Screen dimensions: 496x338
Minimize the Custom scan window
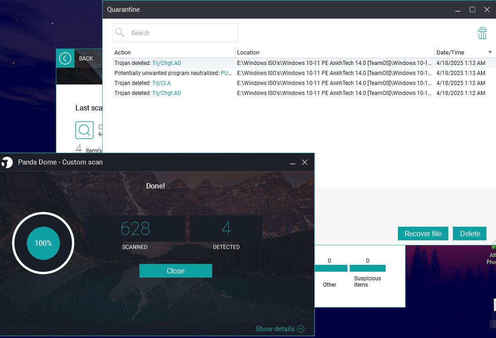(293, 162)
